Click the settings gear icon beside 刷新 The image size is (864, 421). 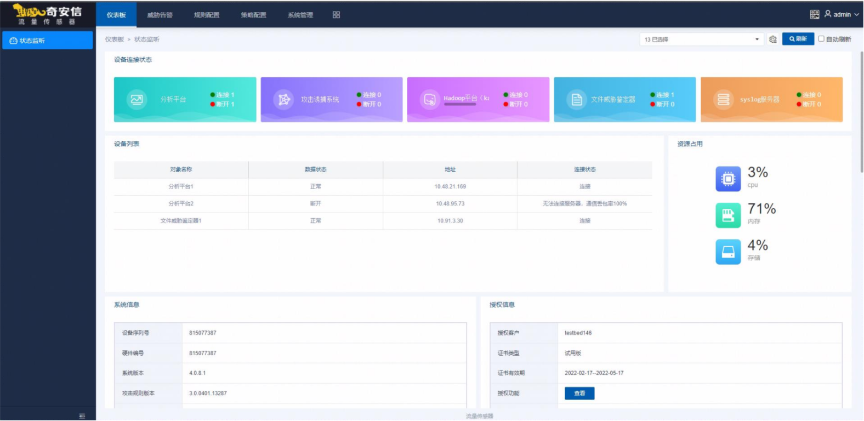pyautogui.click(x=773, y=39)
